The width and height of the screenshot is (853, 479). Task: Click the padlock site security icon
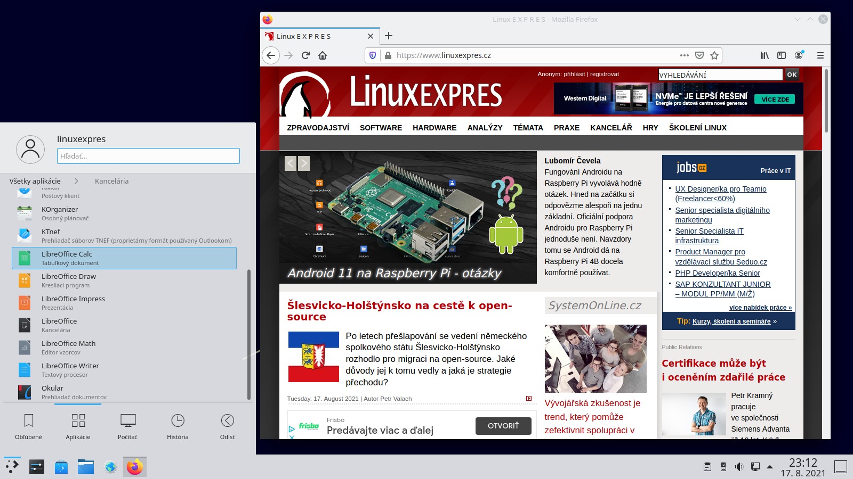[388, 55]
